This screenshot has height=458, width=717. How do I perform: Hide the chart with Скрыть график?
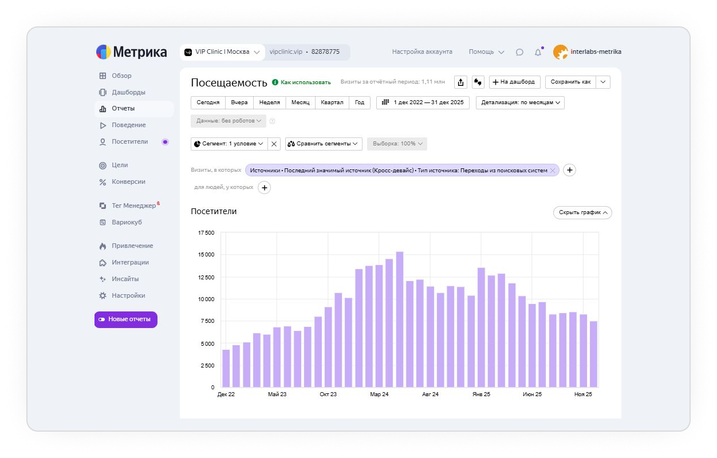(x=582, y=212)
